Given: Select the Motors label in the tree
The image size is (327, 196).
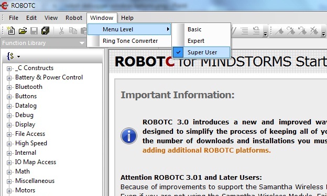Looking at the screenshot, I should [25, 190].
